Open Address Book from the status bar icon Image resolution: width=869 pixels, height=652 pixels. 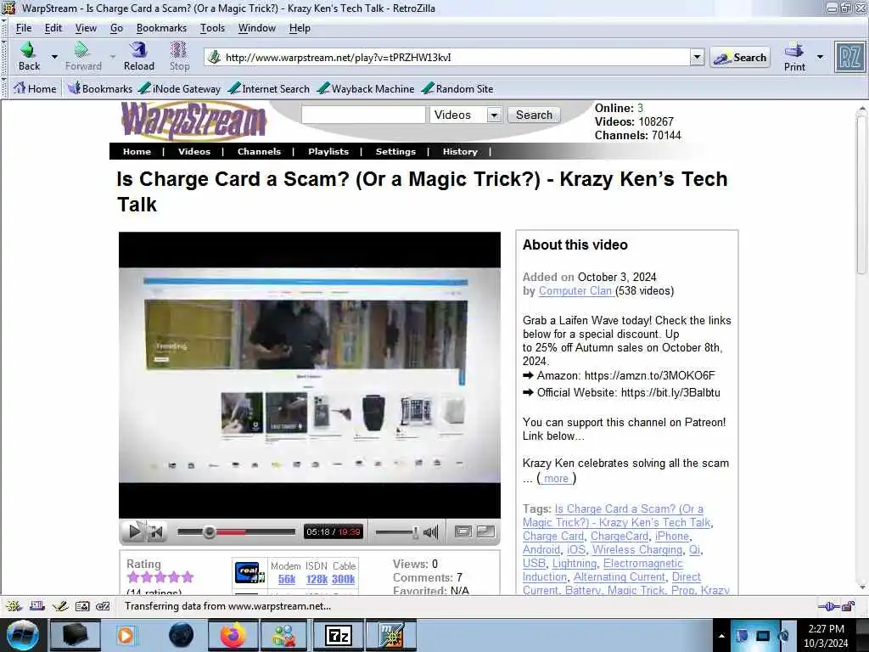pyautogui.click(x=82, y=606)
